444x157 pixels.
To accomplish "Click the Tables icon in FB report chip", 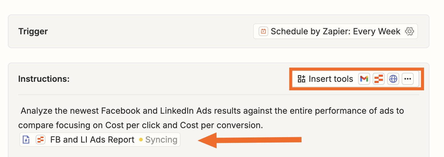I will coord(41,140).
